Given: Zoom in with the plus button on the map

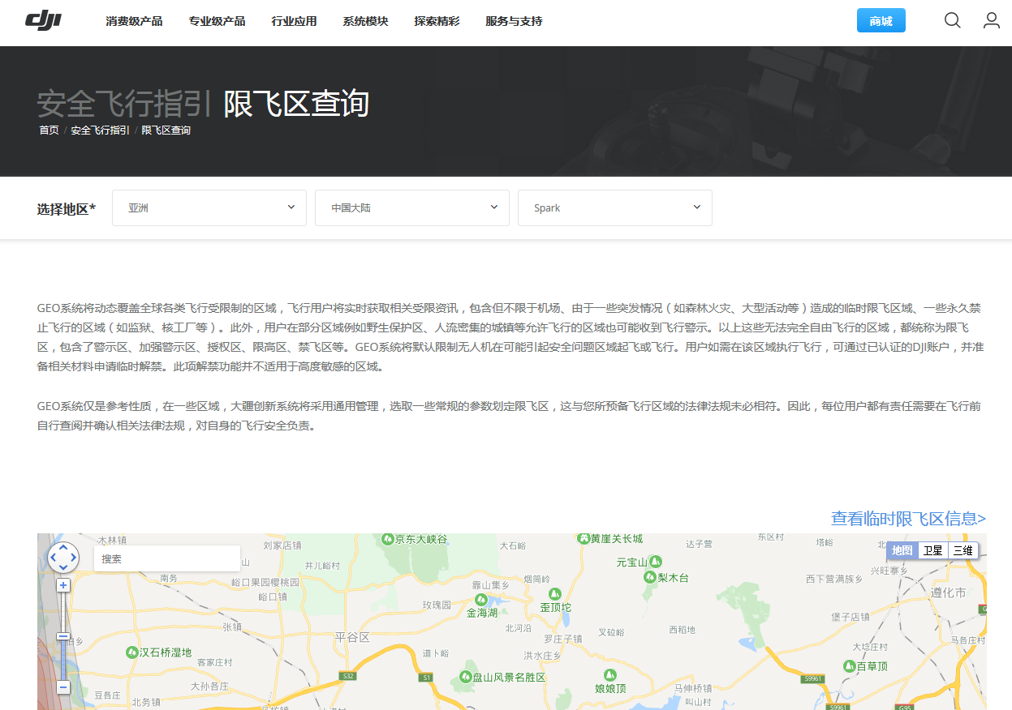Looking at the screenshot, I should coord(63,584).
